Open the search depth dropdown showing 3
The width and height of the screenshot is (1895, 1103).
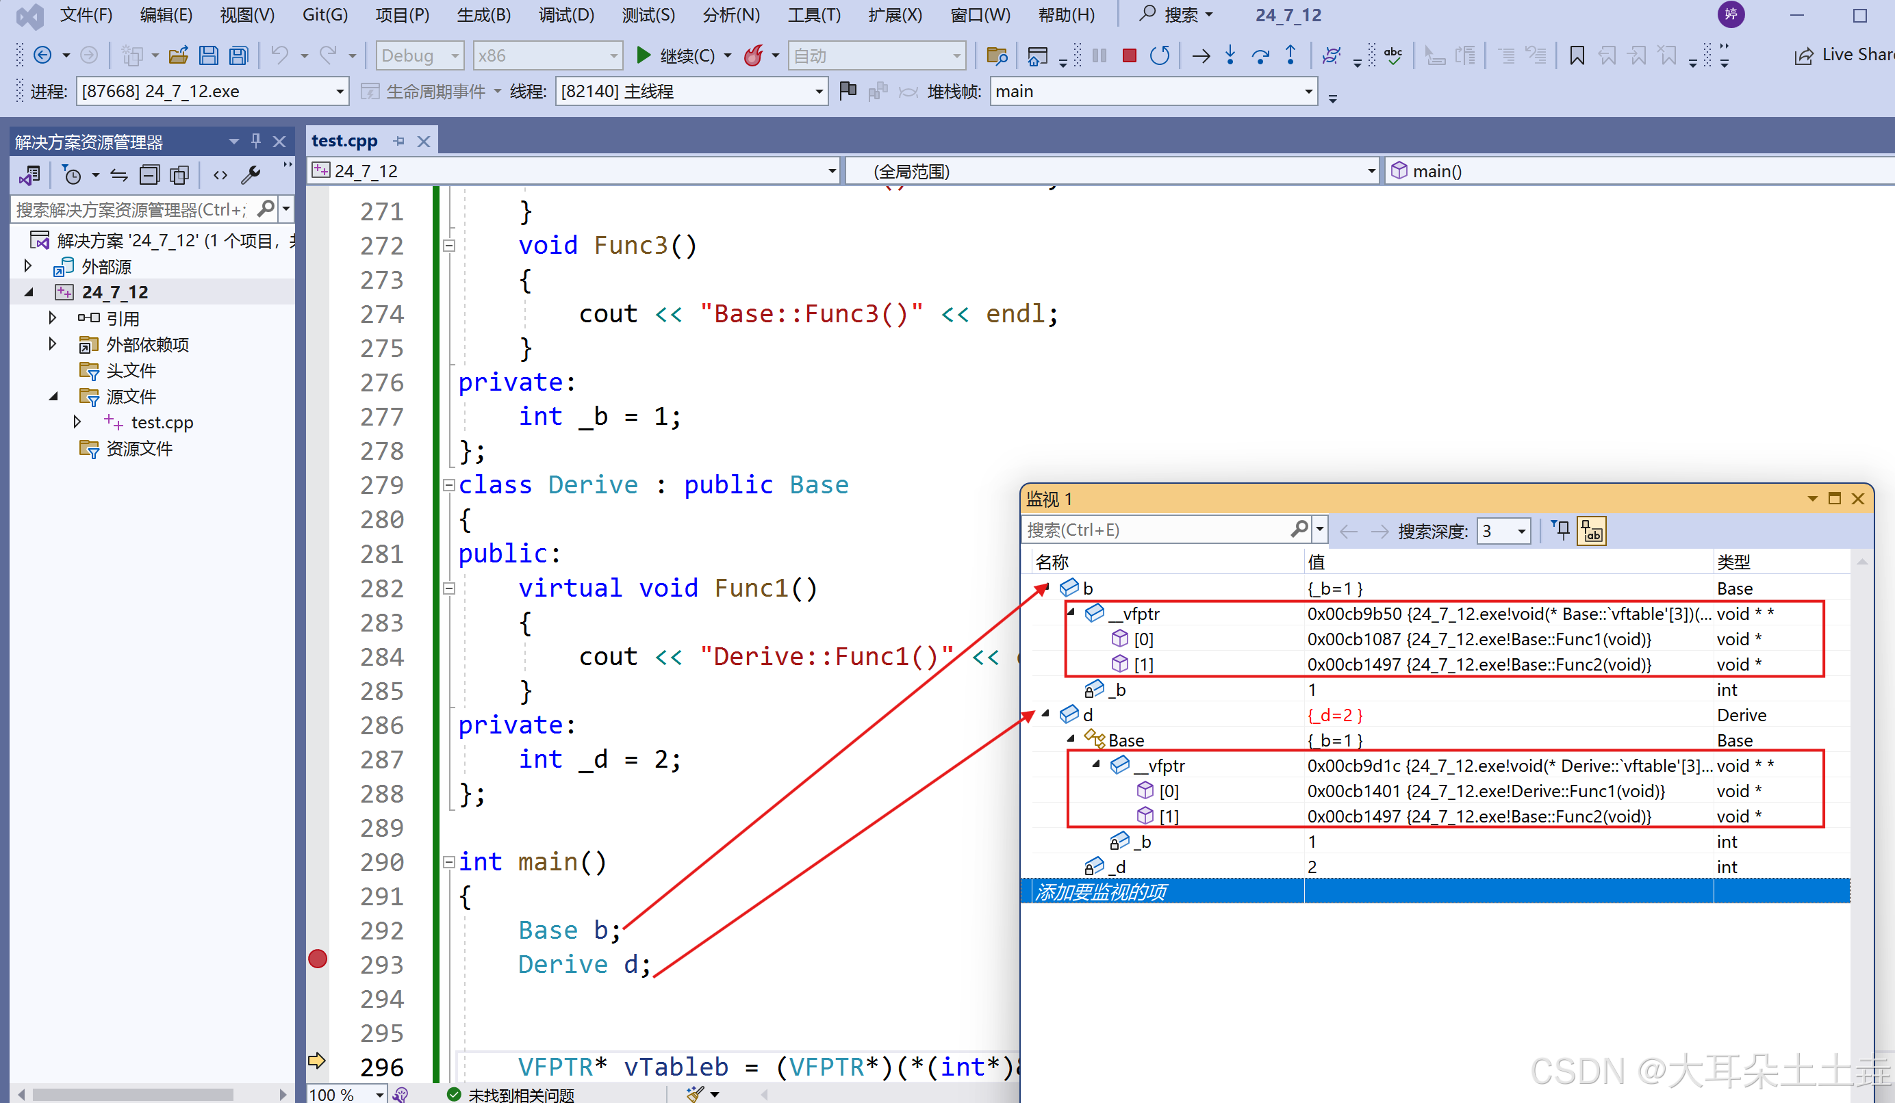click(1504, 531)
